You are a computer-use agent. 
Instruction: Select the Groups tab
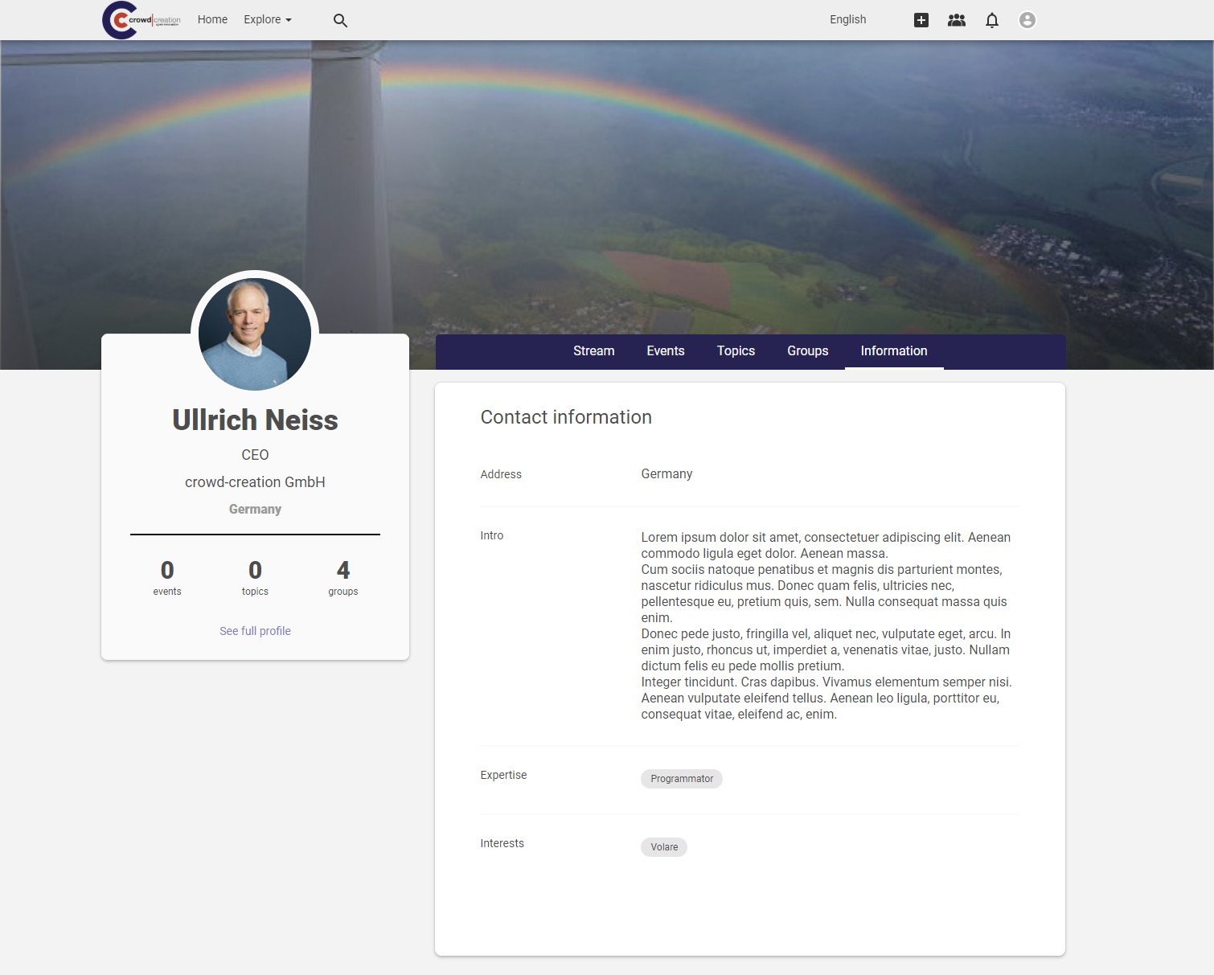[807, 351]
